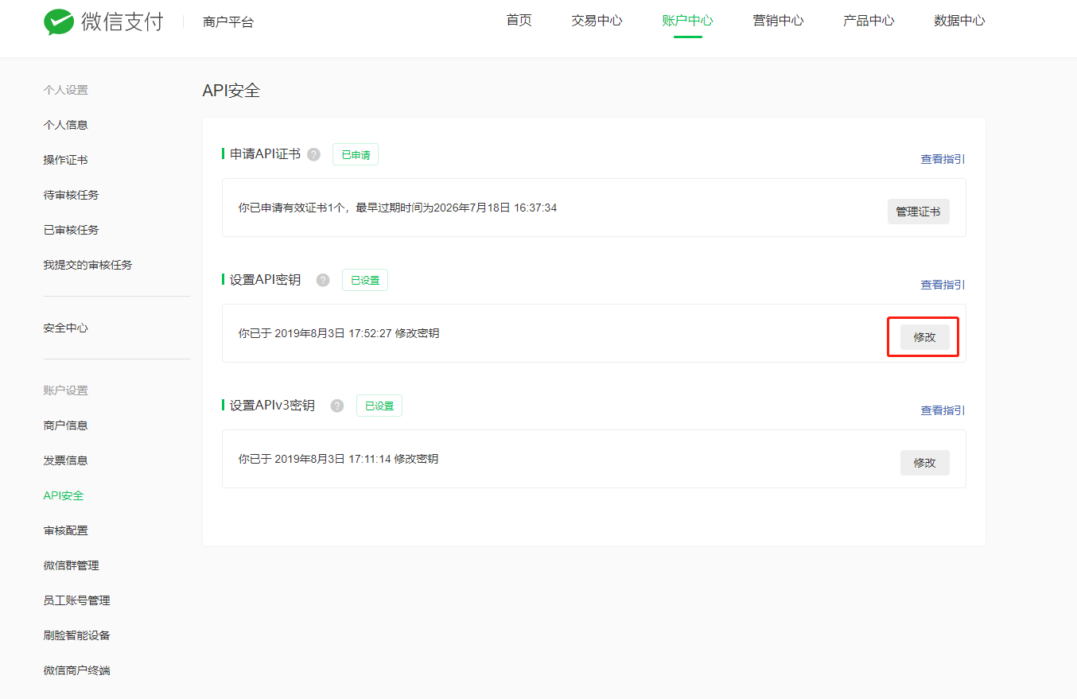Click 修改 button for APIv3密钥
This screenshot has height=699, width=1077.
(x=924, y=463)
